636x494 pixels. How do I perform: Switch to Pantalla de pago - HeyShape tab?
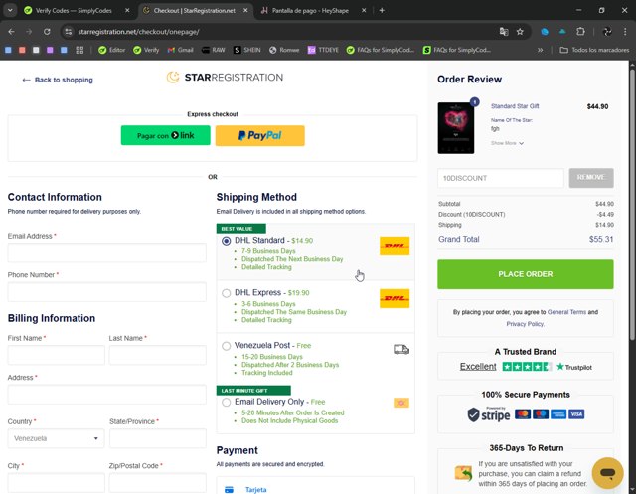pos(310,11)
